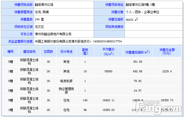Click the 2229.4 total amount cell
Screen dimensions: 184x117
(167, 71)
